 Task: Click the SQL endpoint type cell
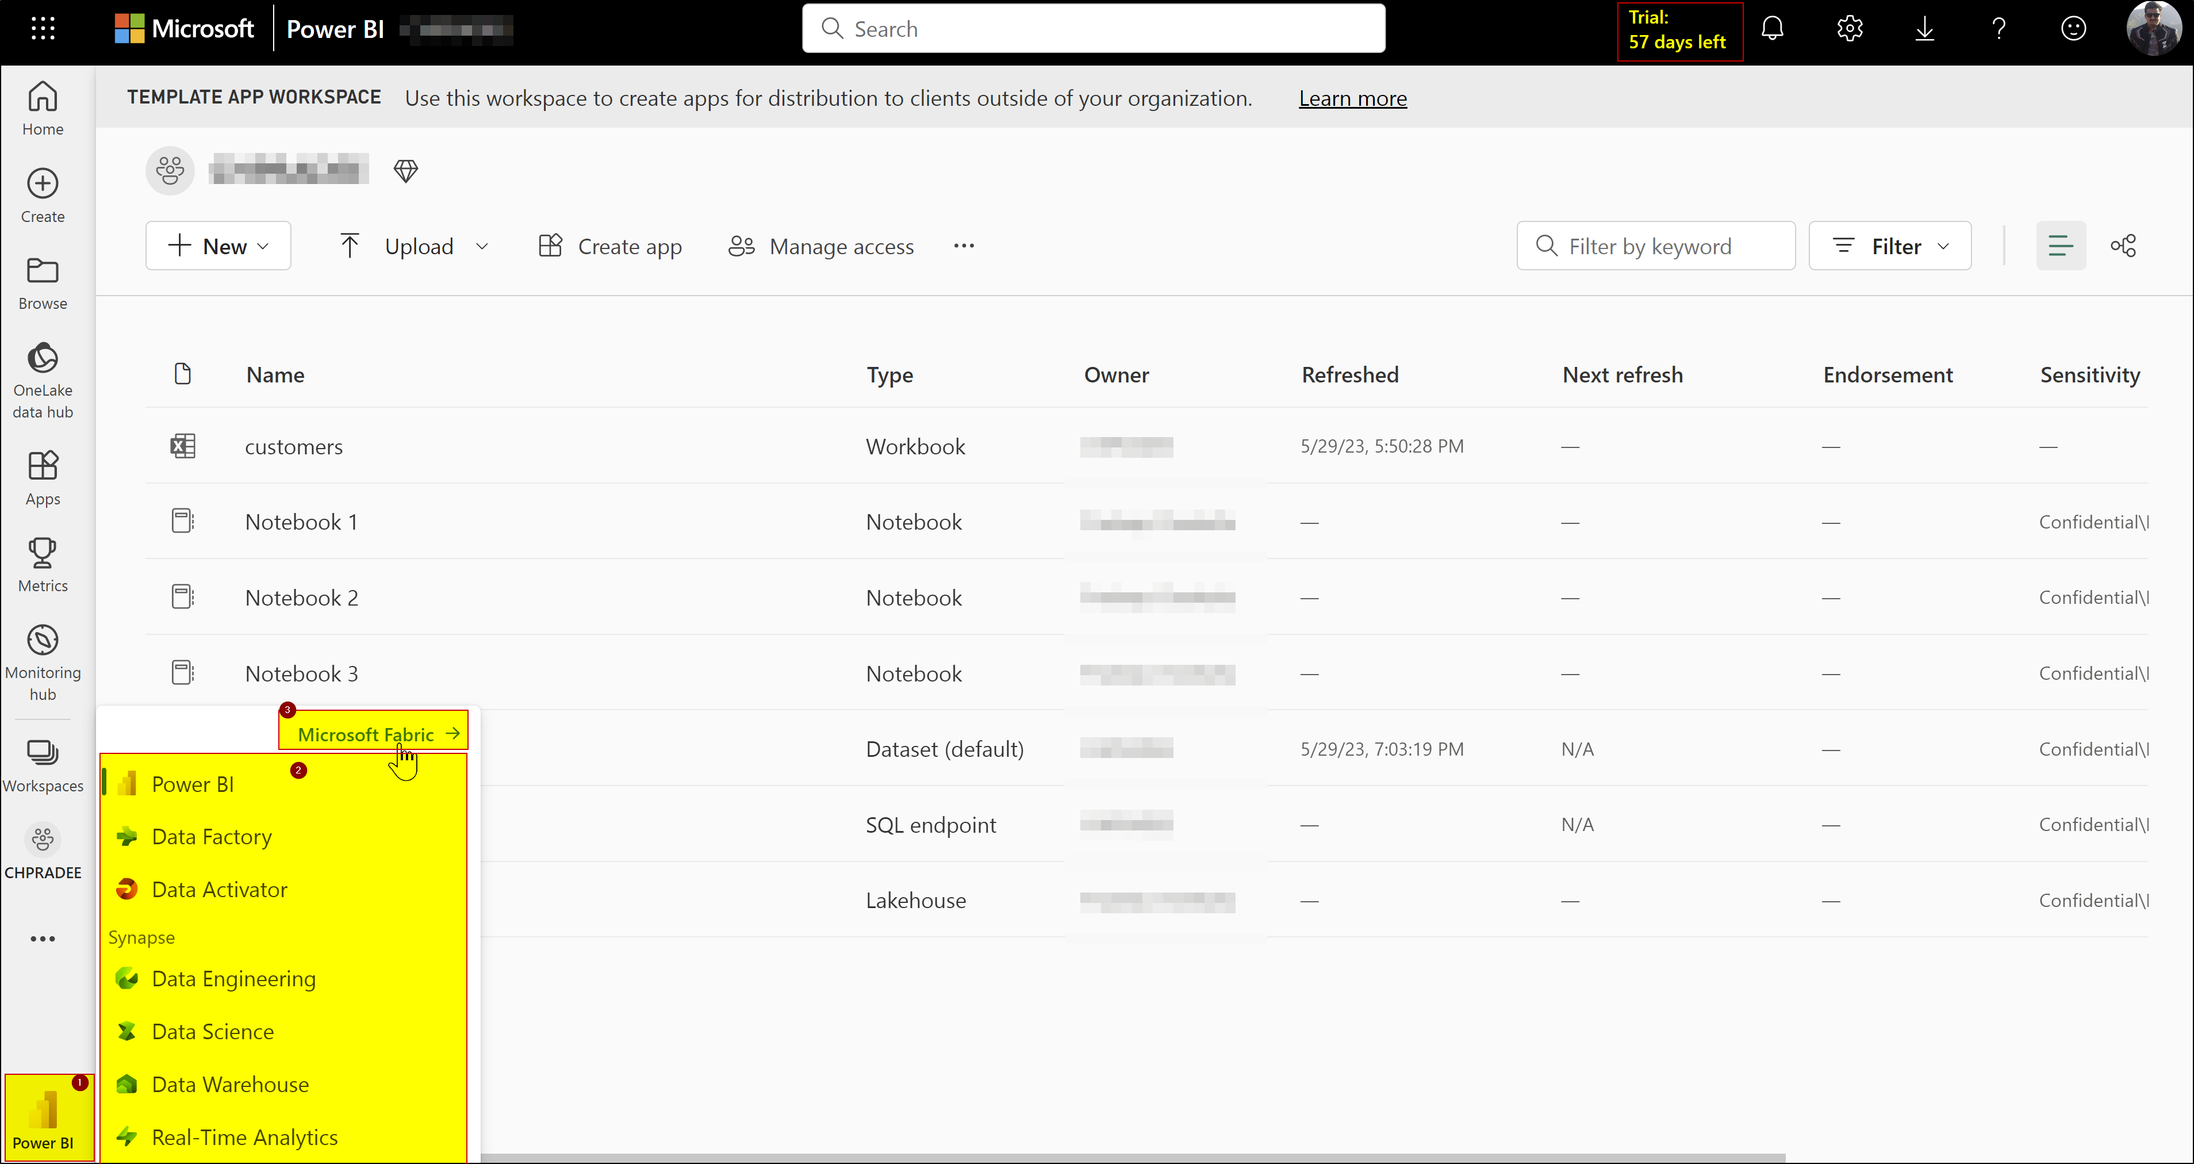(x=930, y=825)
